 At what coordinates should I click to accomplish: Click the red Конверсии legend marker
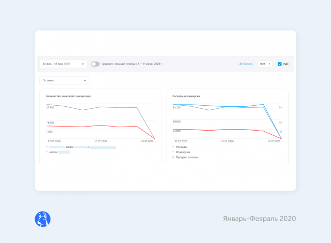pyautogui.click(x=174, y=152)
